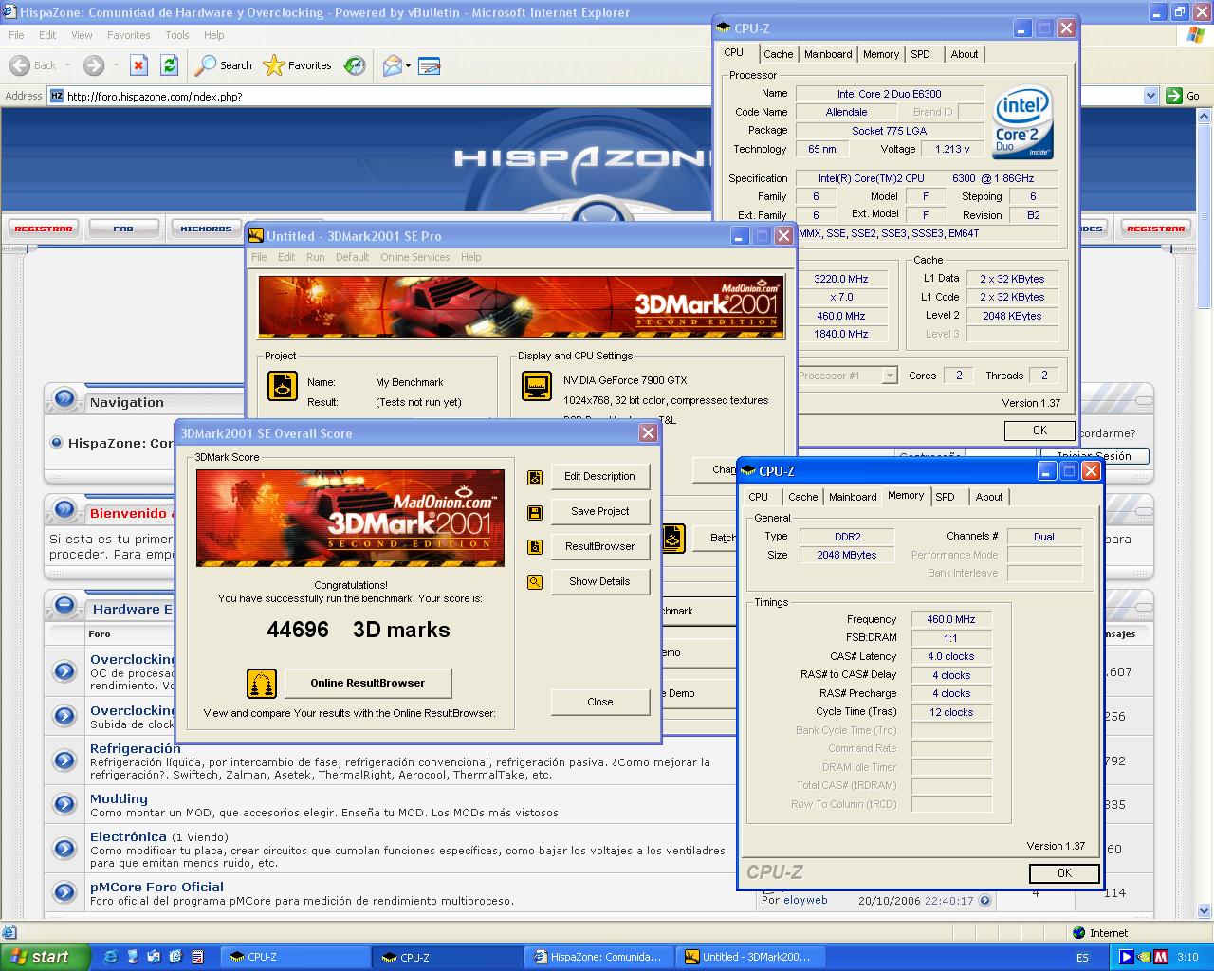
Task: Open the address bar URL dropdown
Action: tap(1150, 96)
